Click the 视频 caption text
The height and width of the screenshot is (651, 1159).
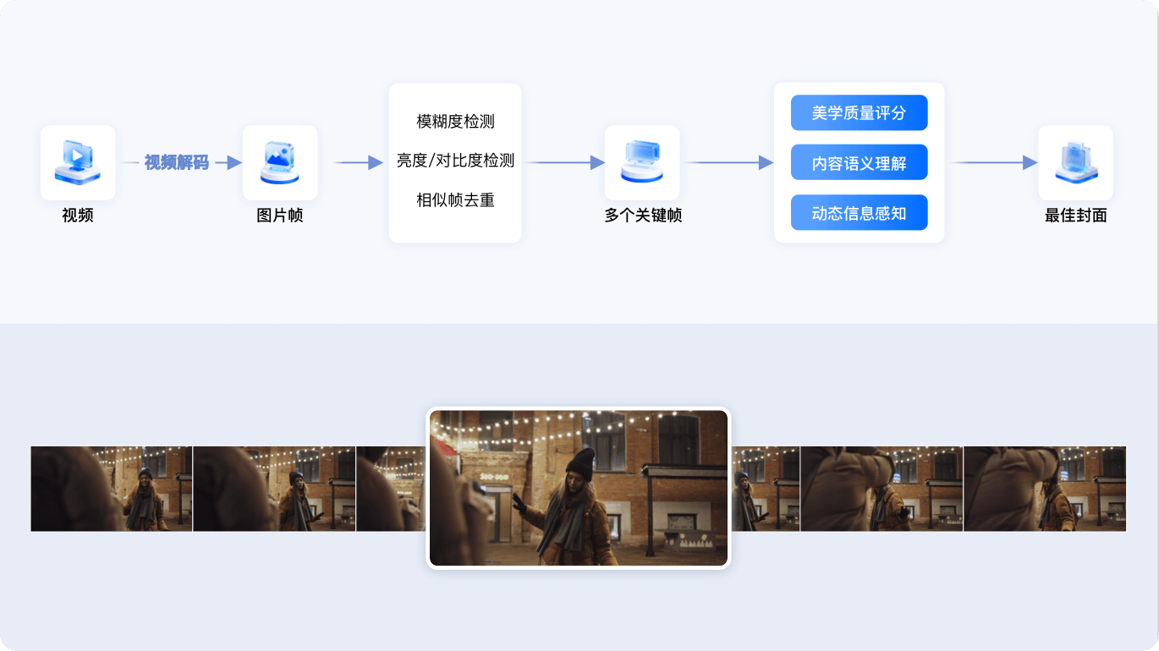pos(78,216)
